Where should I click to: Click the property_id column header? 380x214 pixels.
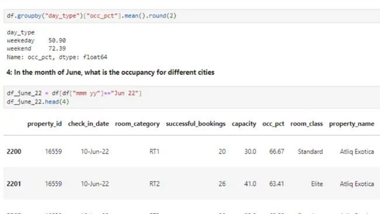tap(44, 124)
